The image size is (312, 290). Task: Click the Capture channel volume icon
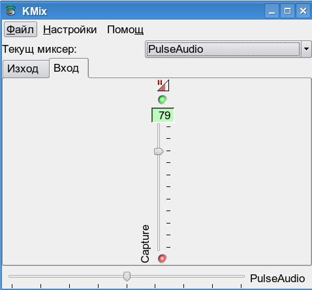pyautogui.click(x=163, y=85)
